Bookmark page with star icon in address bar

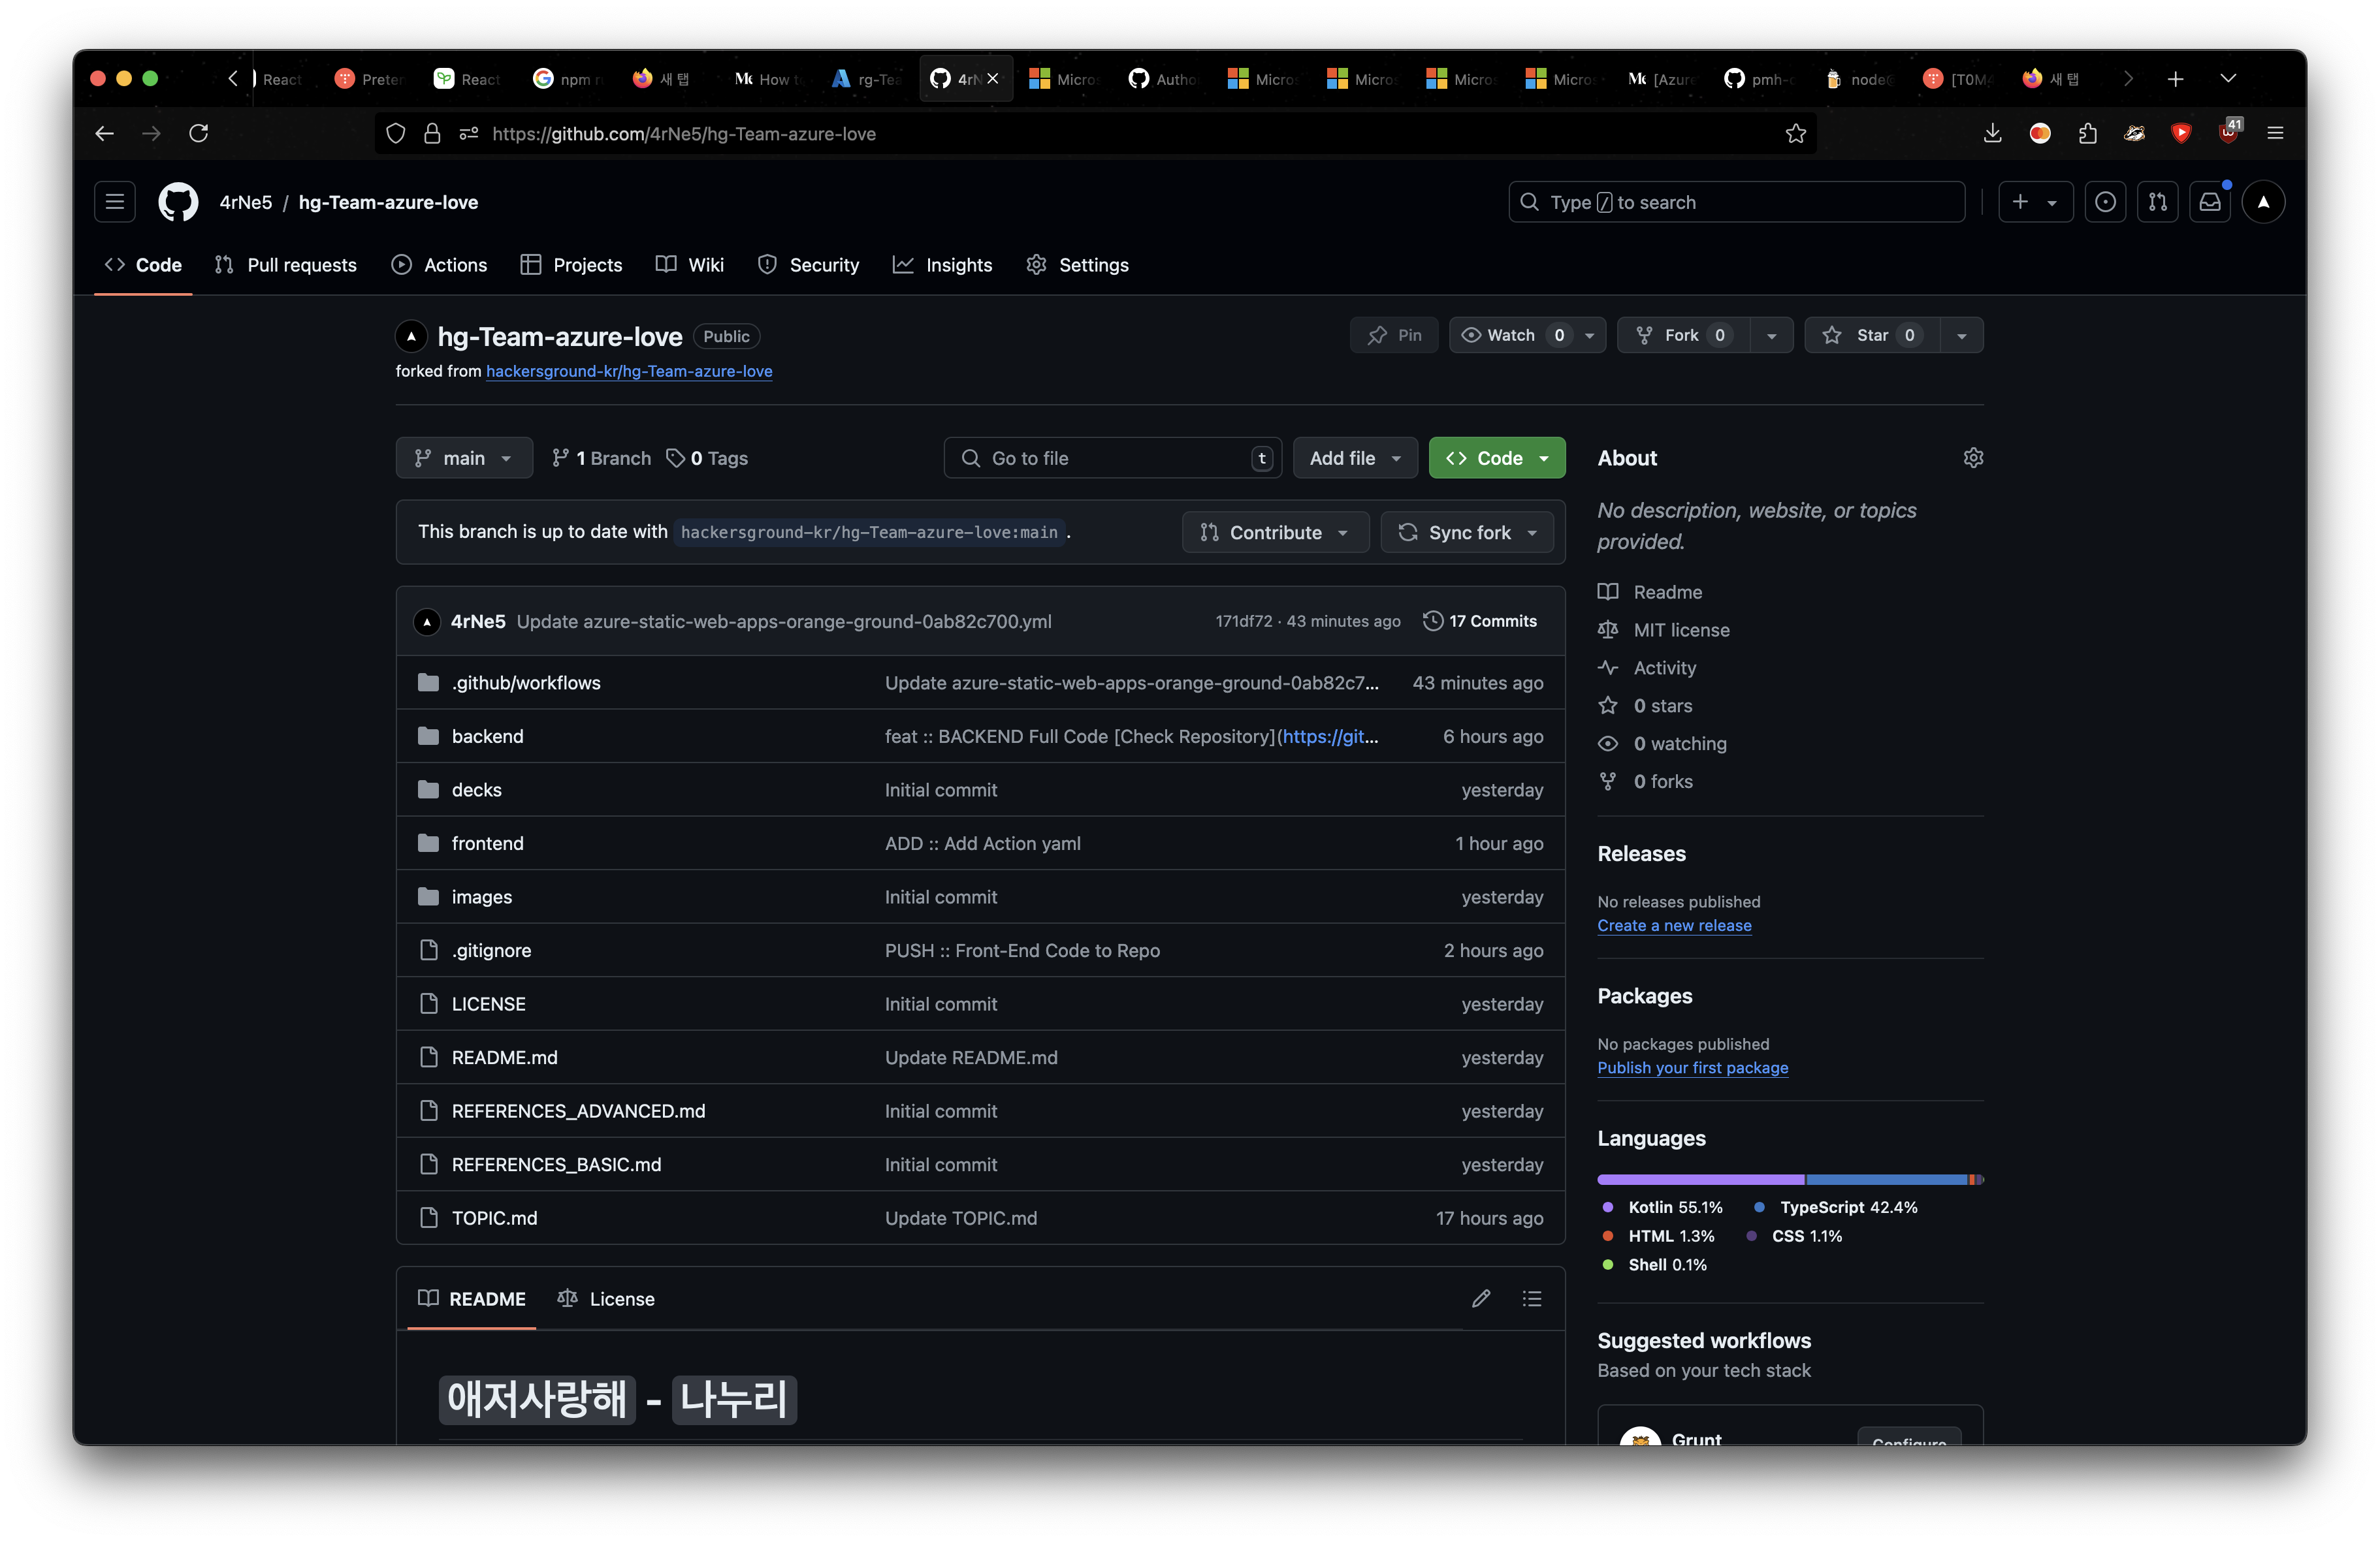click(1795, 134)
